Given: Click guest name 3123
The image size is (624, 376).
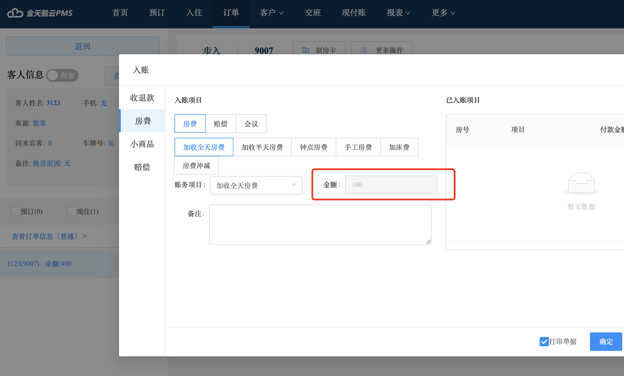Looking at the screenshot, I should [53, 103].
